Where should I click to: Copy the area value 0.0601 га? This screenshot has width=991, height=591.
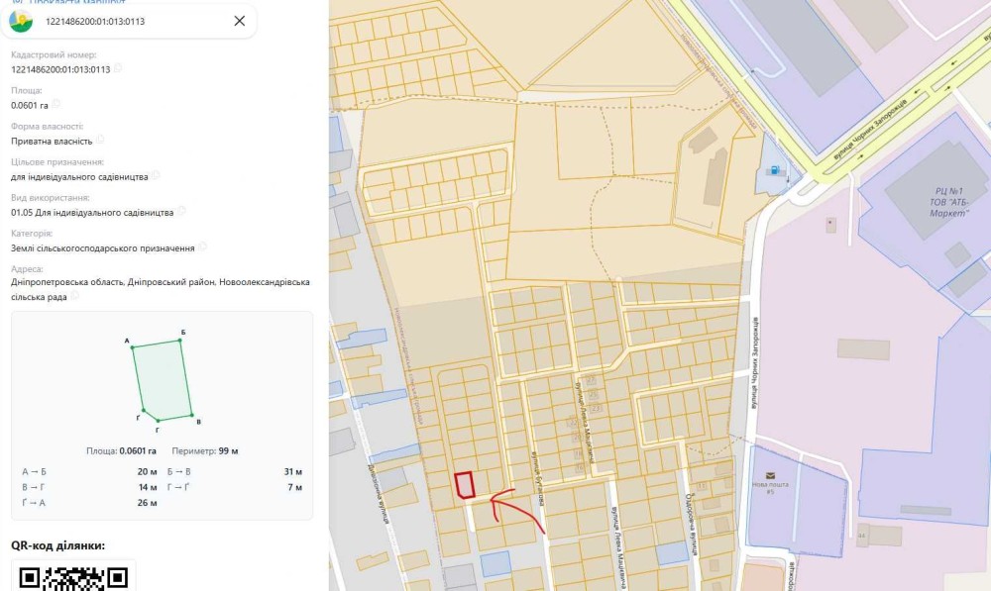tap(55, 104)
